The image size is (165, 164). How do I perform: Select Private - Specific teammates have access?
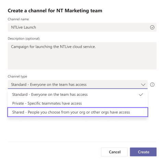tap(78, 103)
